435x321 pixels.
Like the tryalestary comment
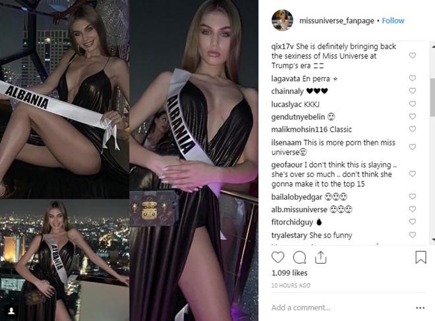(x=413, y=235)
